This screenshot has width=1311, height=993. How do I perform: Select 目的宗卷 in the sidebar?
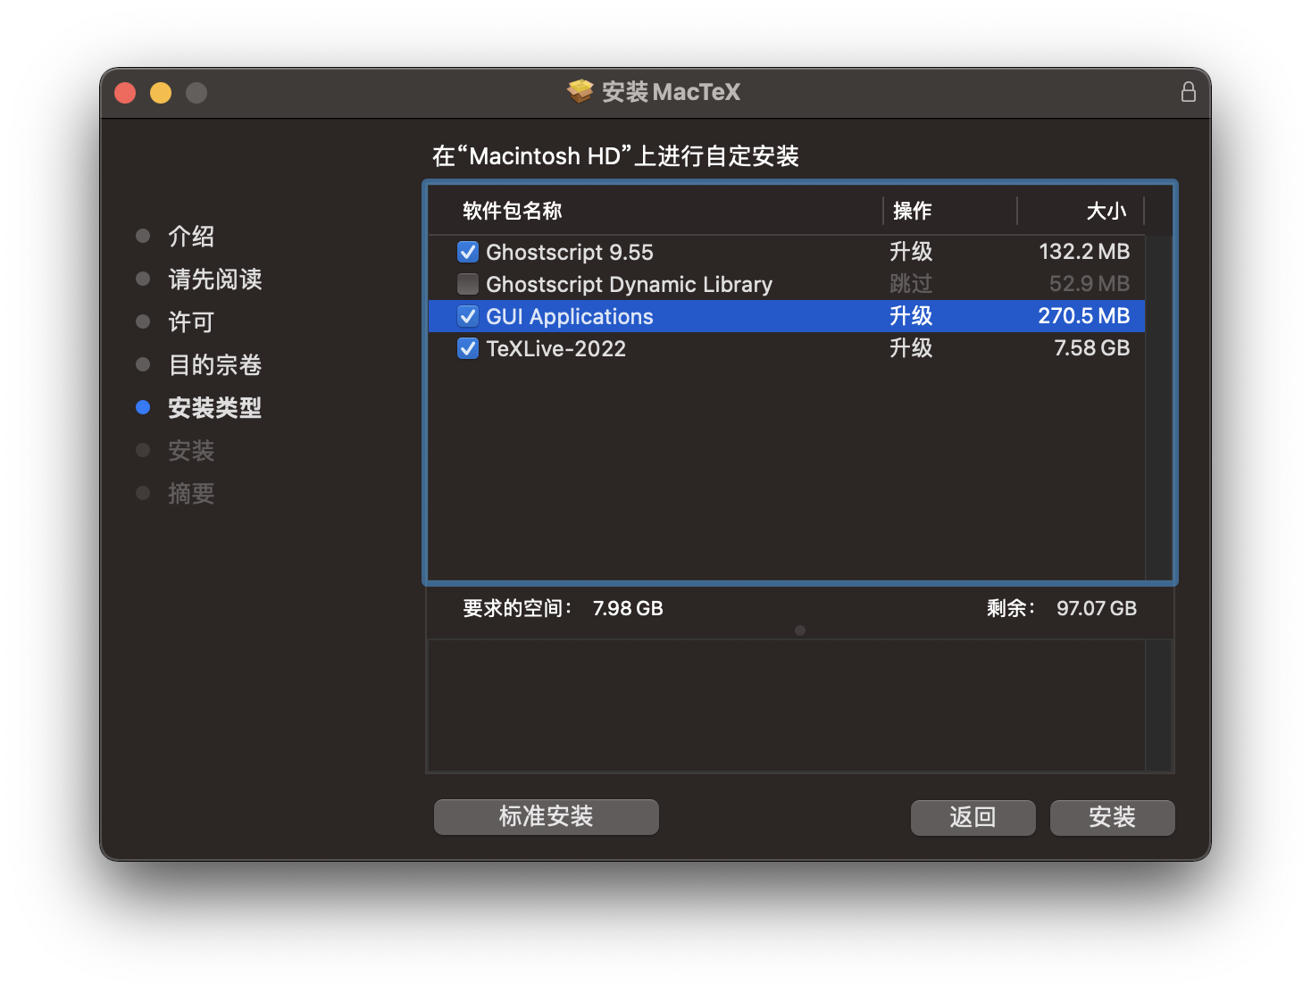[x=214, y=363]
